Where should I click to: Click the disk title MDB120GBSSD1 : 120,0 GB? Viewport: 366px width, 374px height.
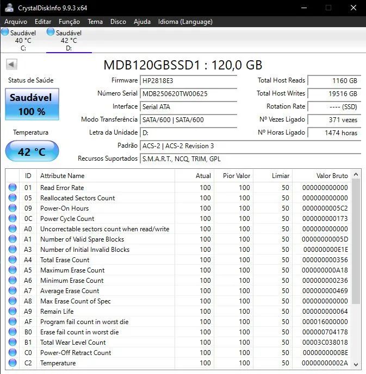[183, 65]
